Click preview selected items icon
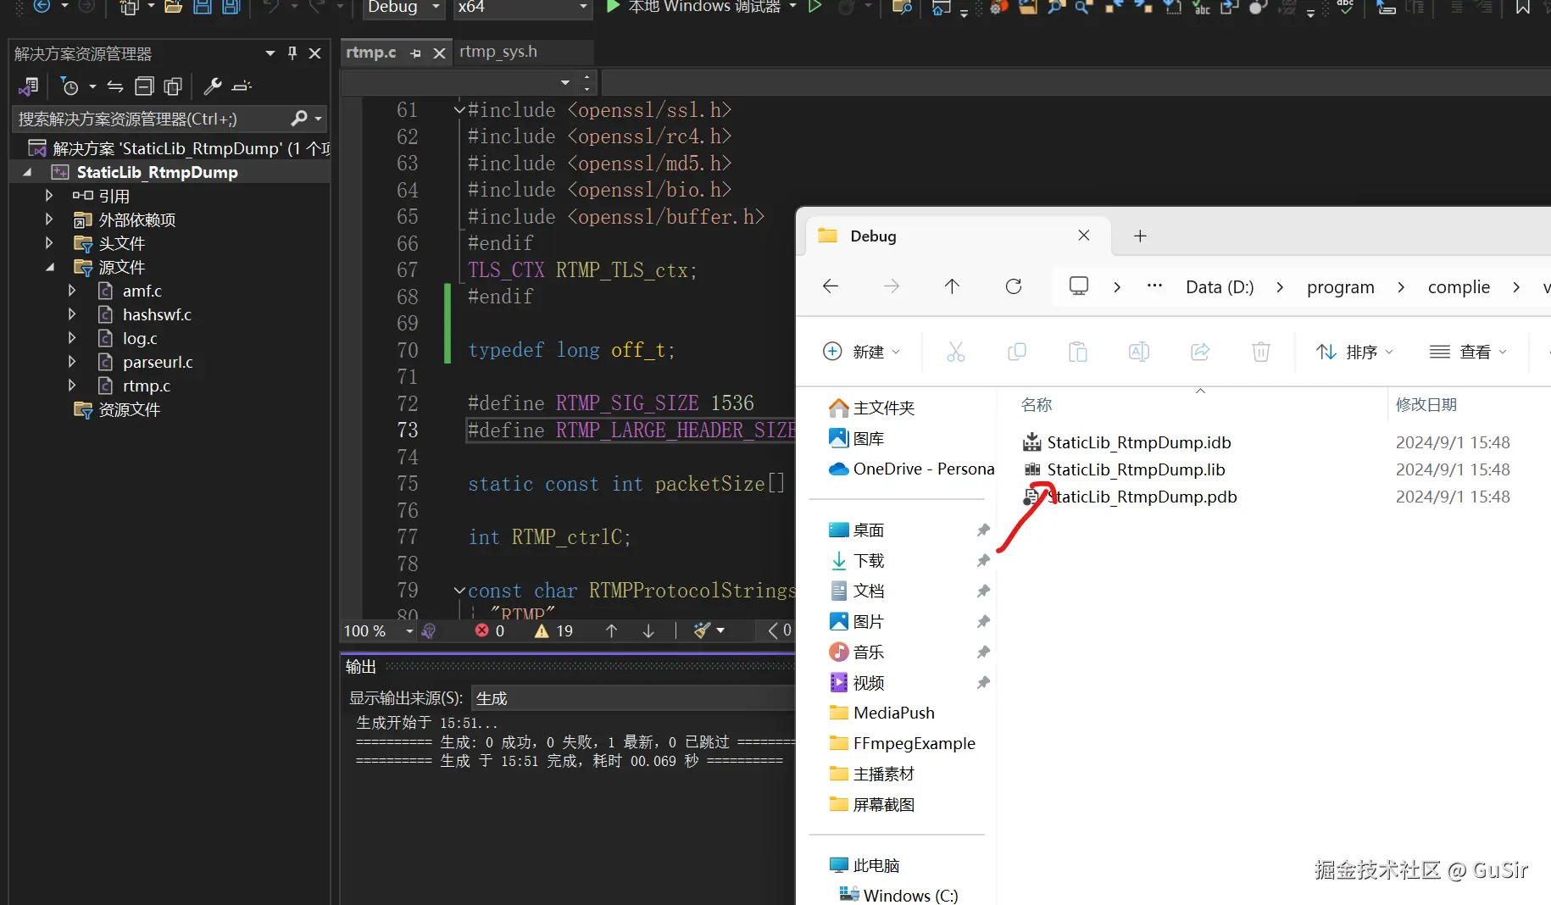Screen dimensions: 1551x905 [242, 86]
